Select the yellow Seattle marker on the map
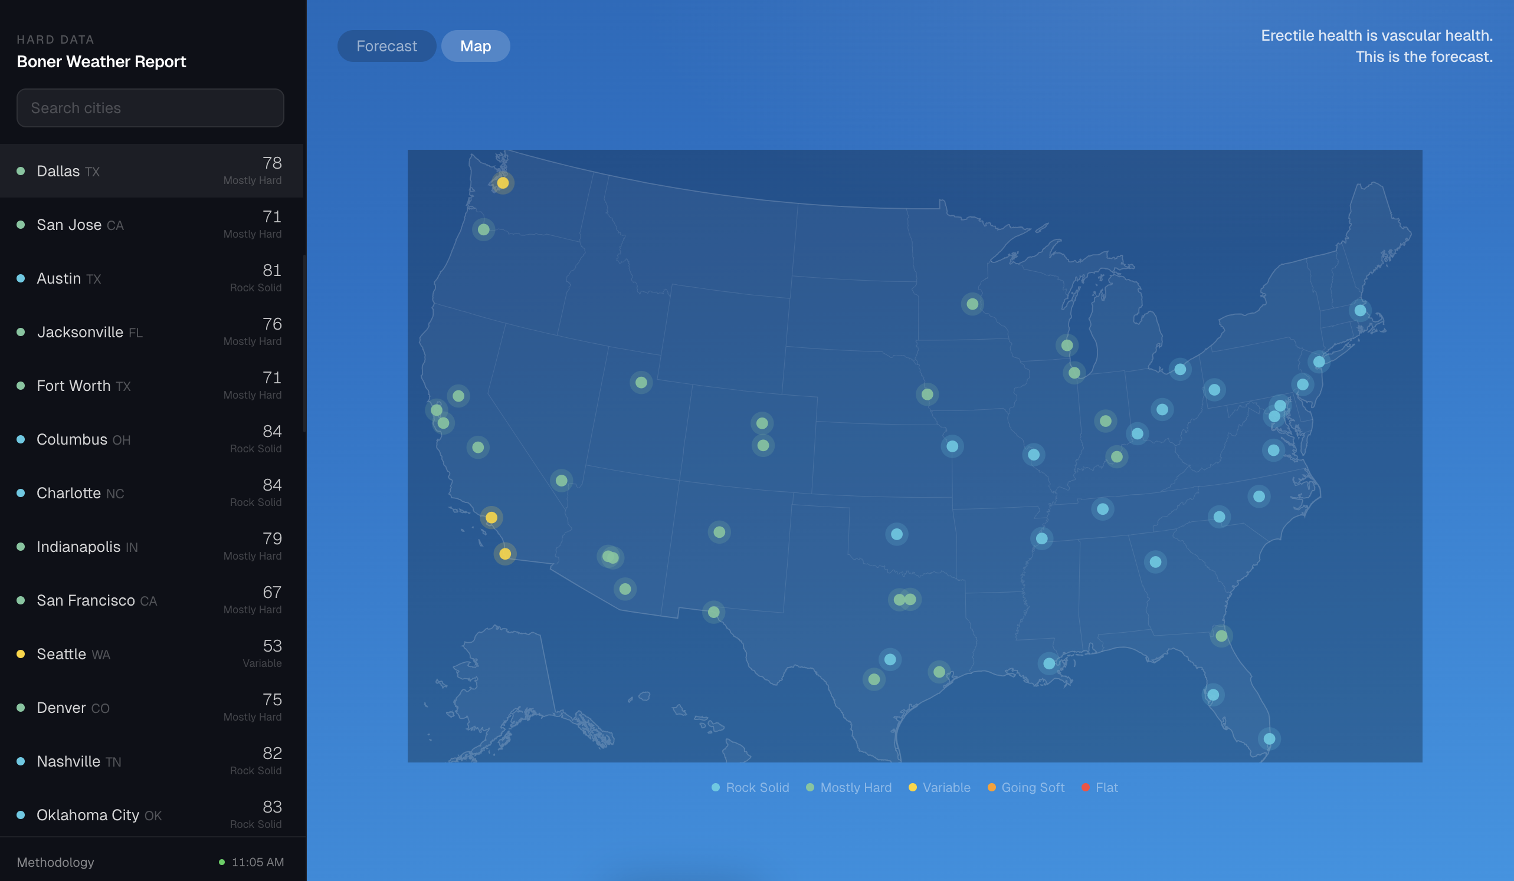1514x881 pixels. coord(502,183)
